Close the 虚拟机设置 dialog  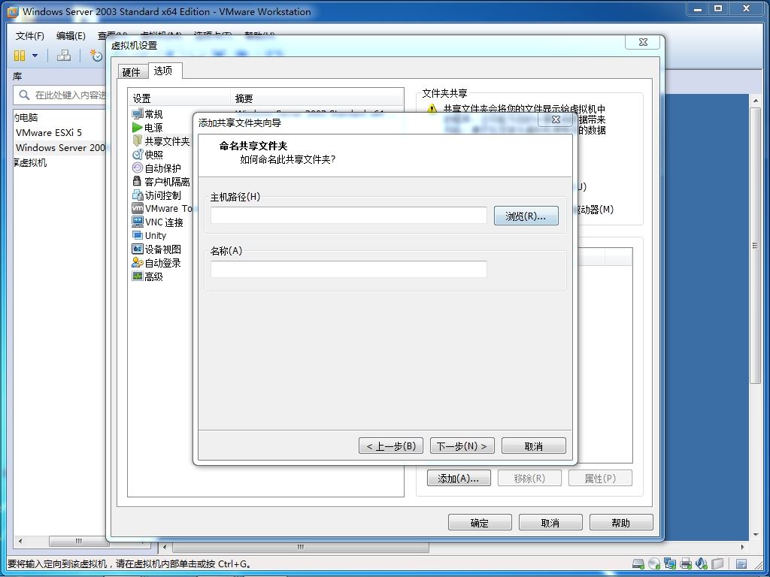(x=642, y=42)
